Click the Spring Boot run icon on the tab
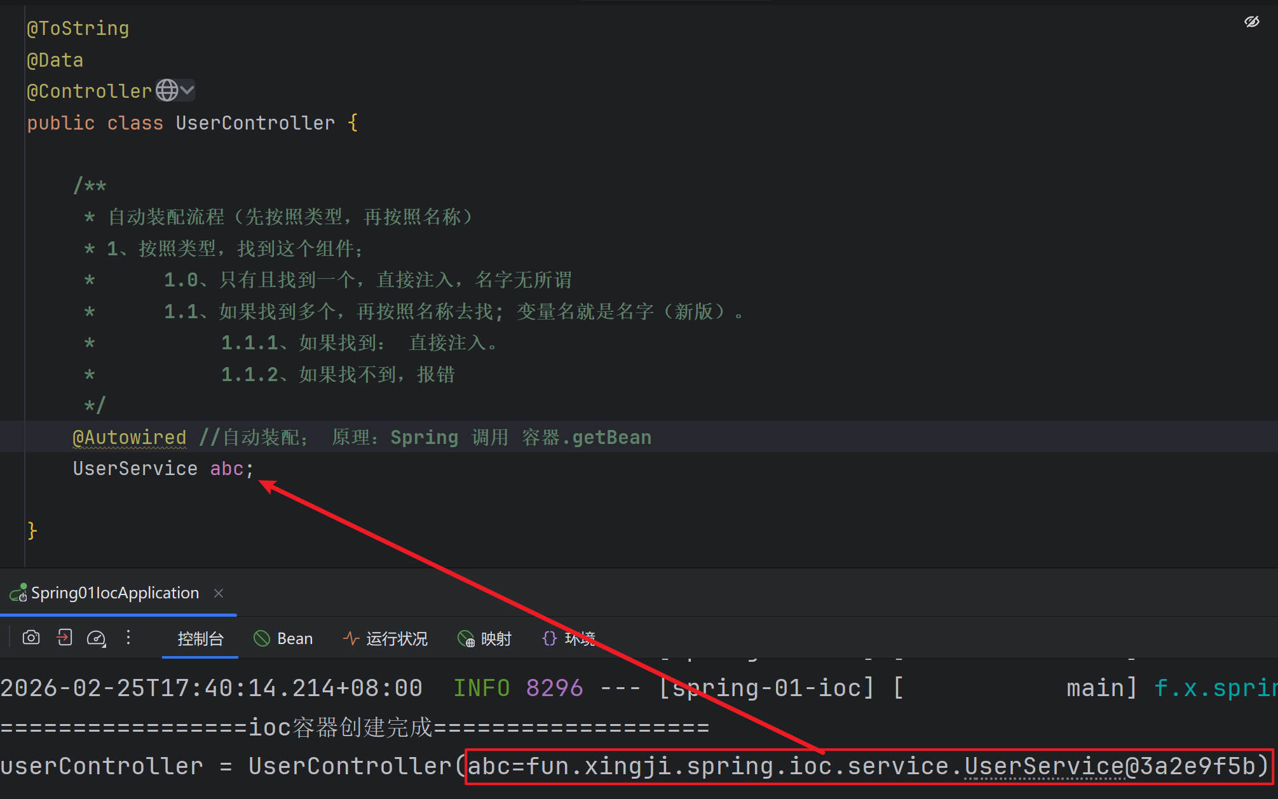1278x799 pixels. coord(18,593)
